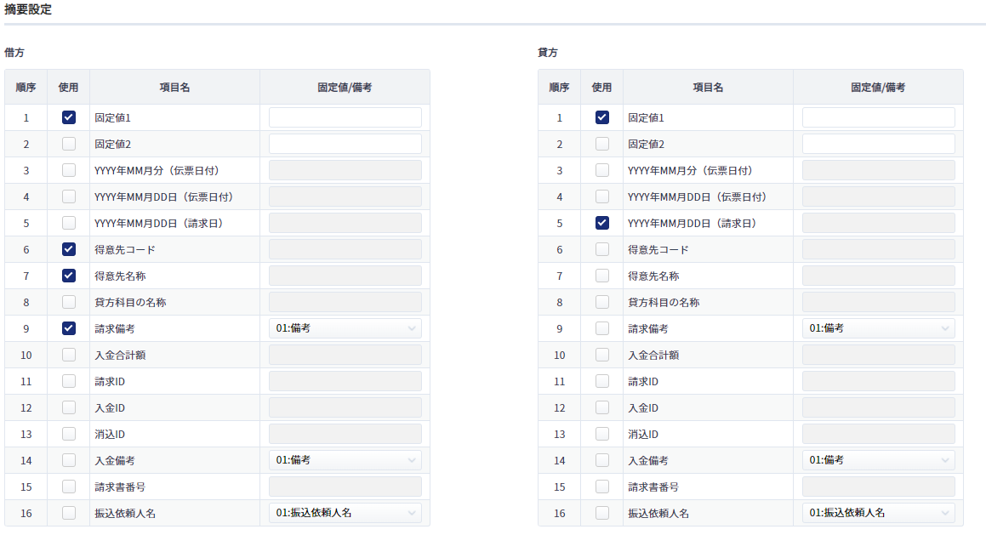
Task: Click 固定値2 text field in 借方 table
Action: click(345, 144)
